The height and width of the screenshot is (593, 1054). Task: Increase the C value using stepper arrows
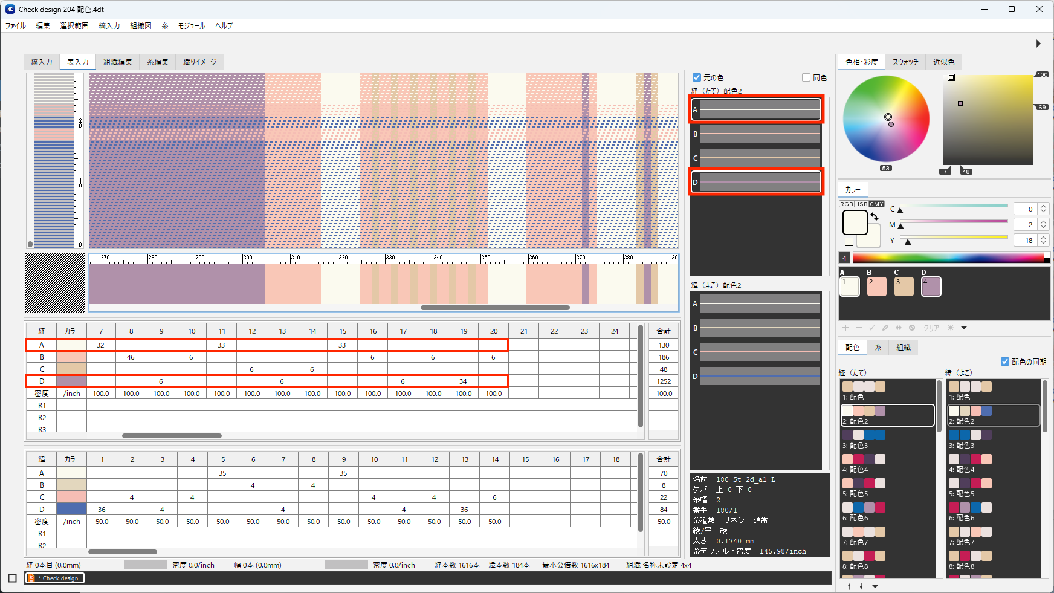tap(1044, 206)
